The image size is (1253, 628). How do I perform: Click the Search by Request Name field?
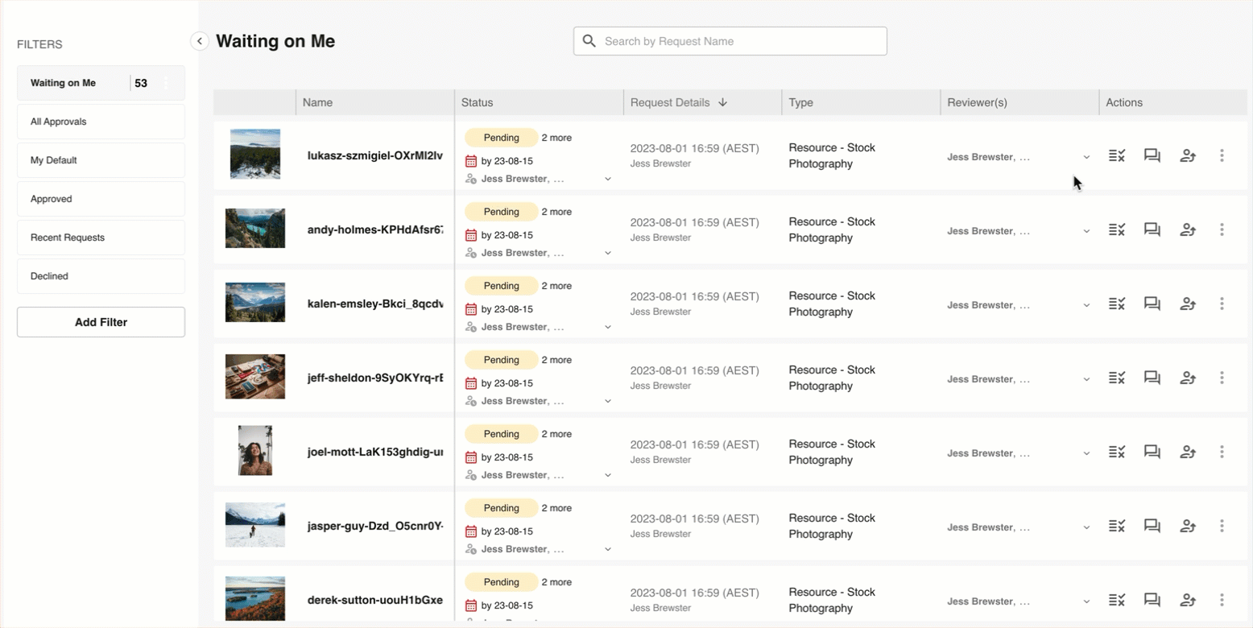point(730,41)
